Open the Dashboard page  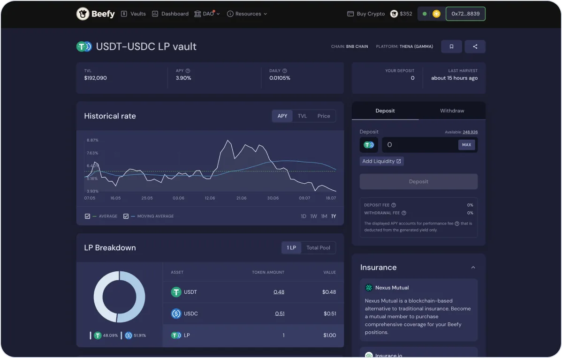(x=170, y=14)
